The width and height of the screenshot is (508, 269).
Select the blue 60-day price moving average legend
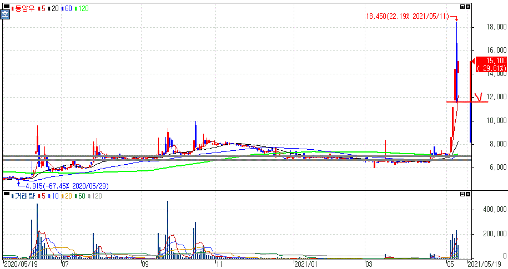pyautogui.click(x=67, y=9)
